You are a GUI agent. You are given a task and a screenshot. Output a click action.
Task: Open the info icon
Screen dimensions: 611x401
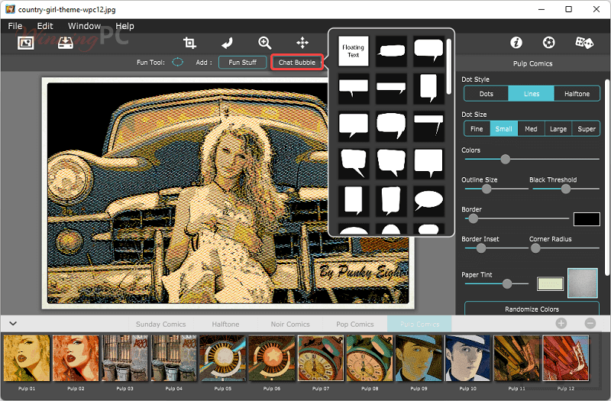pos(516,43)
